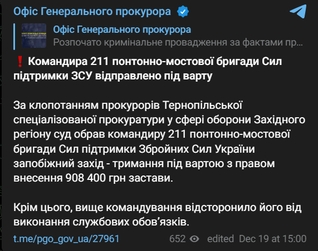This screenshot has width=318, height=251.
Task: Follow the t.me/pgo_gov_ua/27961 link
Action: coord(66,239)
